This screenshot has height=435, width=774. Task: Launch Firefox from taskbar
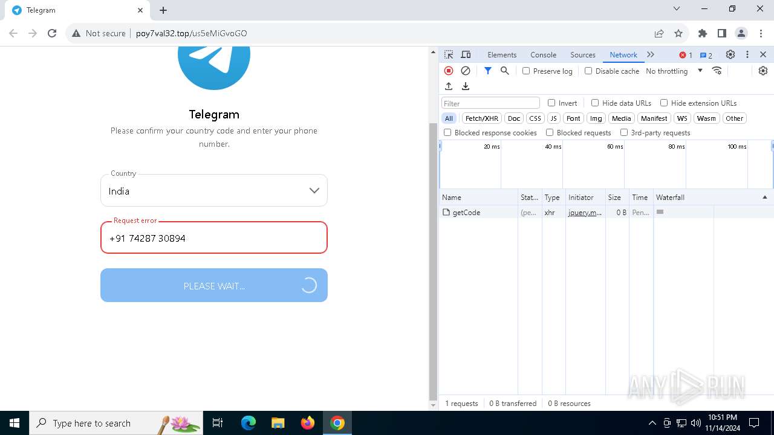coord(308,423)
